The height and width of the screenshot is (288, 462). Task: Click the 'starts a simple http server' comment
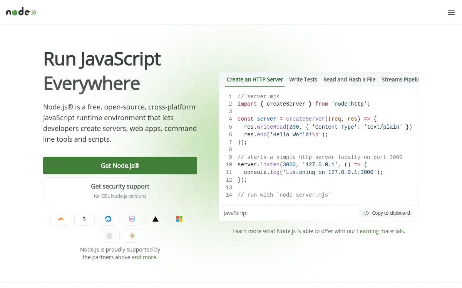[x=320, y=157]
